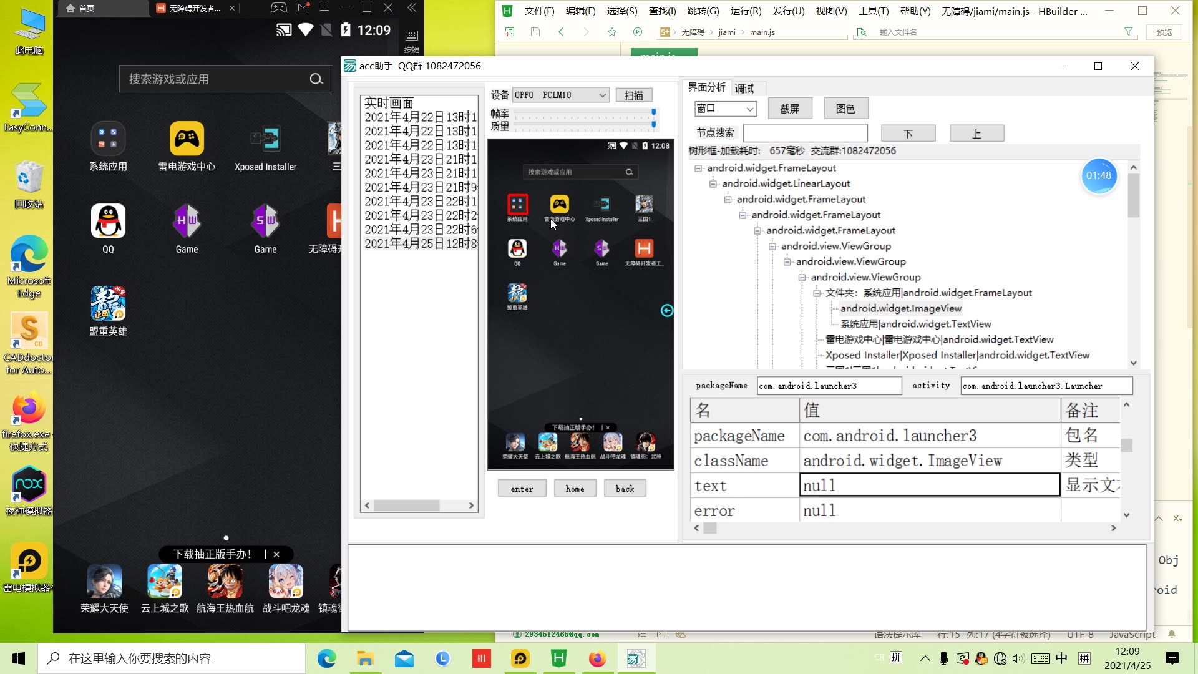Open Firefox from Windows taskbar
Image resolution: width=1198 pixels, height=674 pixels.
click(x=598, y=658)
